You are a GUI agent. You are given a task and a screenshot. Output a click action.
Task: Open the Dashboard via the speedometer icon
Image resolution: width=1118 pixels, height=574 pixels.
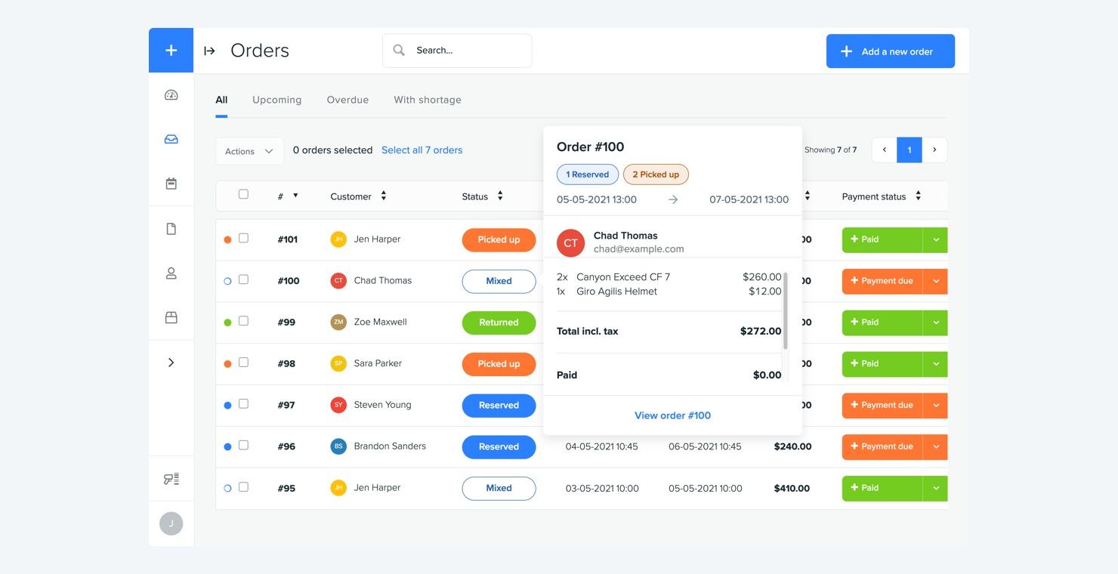coord(171,94)
